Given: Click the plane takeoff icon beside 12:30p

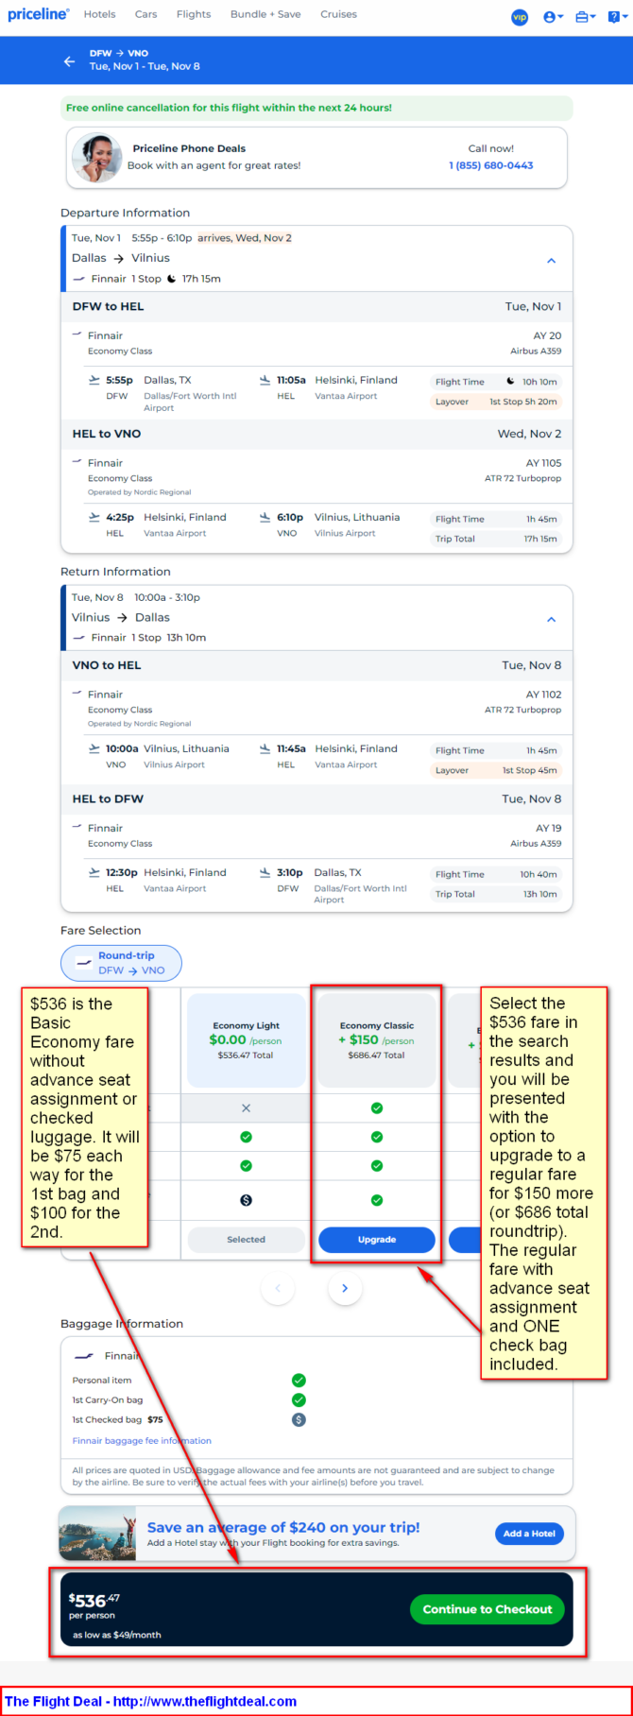Looking at the screenshot, I should [94, 872].
